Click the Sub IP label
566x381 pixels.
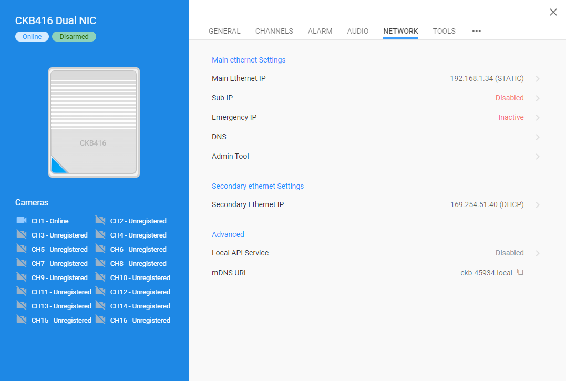[222, 98]
